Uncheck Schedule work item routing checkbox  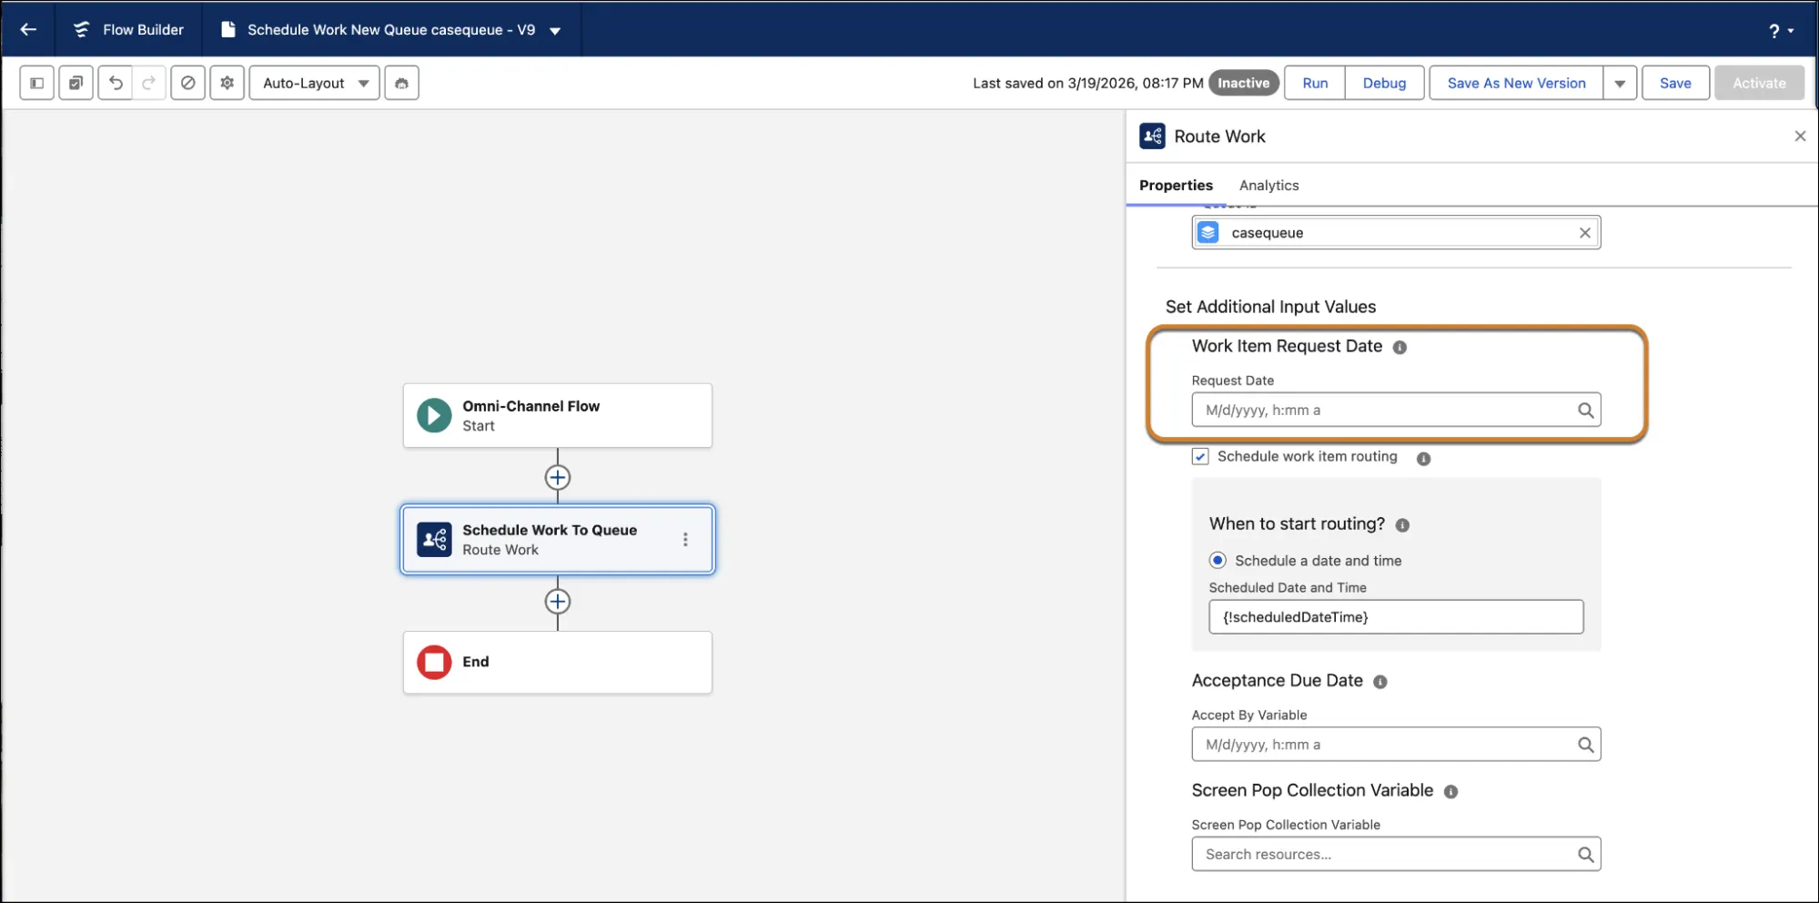pyautogui.click(x=1200, y=457)
